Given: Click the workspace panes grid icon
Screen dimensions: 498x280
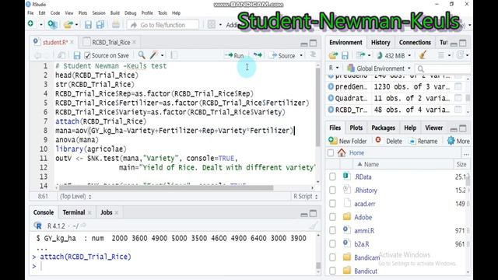Looking at the screenshot, I should click(211, 24).
